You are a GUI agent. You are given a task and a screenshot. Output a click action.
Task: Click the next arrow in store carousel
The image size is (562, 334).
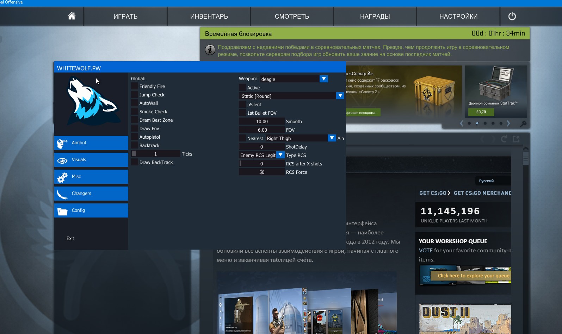click(x=508, y=123)
